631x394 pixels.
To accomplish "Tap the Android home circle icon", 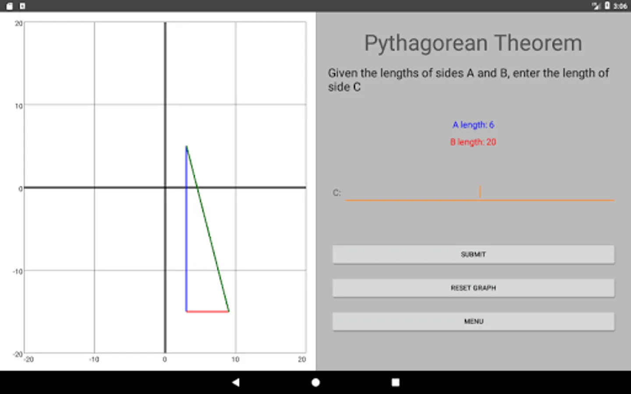I will pyautogui.click(x=315, y=382).
